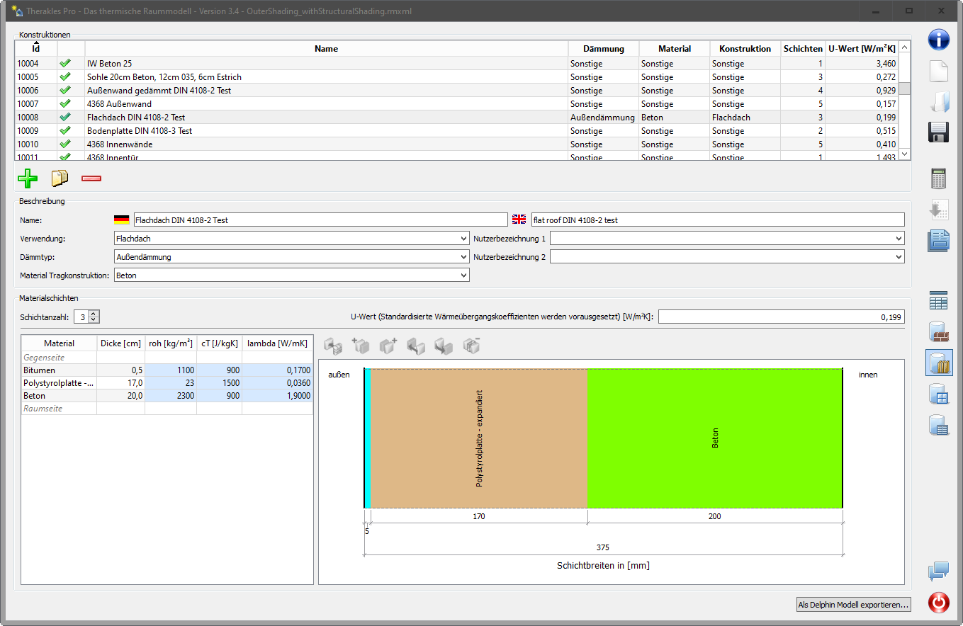This screenshot has width=963, height=626.
Task: Open the Material Tragkonstruktion dropdown showing Beton
Action: 291,275
